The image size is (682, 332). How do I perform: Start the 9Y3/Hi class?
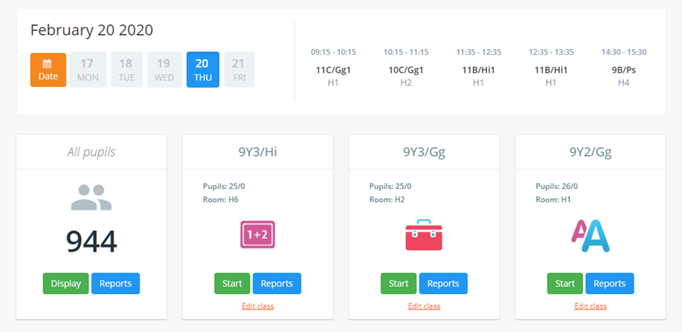(232, 284)
